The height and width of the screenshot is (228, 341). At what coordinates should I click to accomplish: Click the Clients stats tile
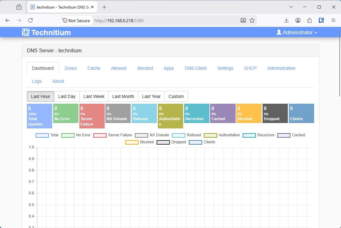pyautogui.click(x=301, y=113)
